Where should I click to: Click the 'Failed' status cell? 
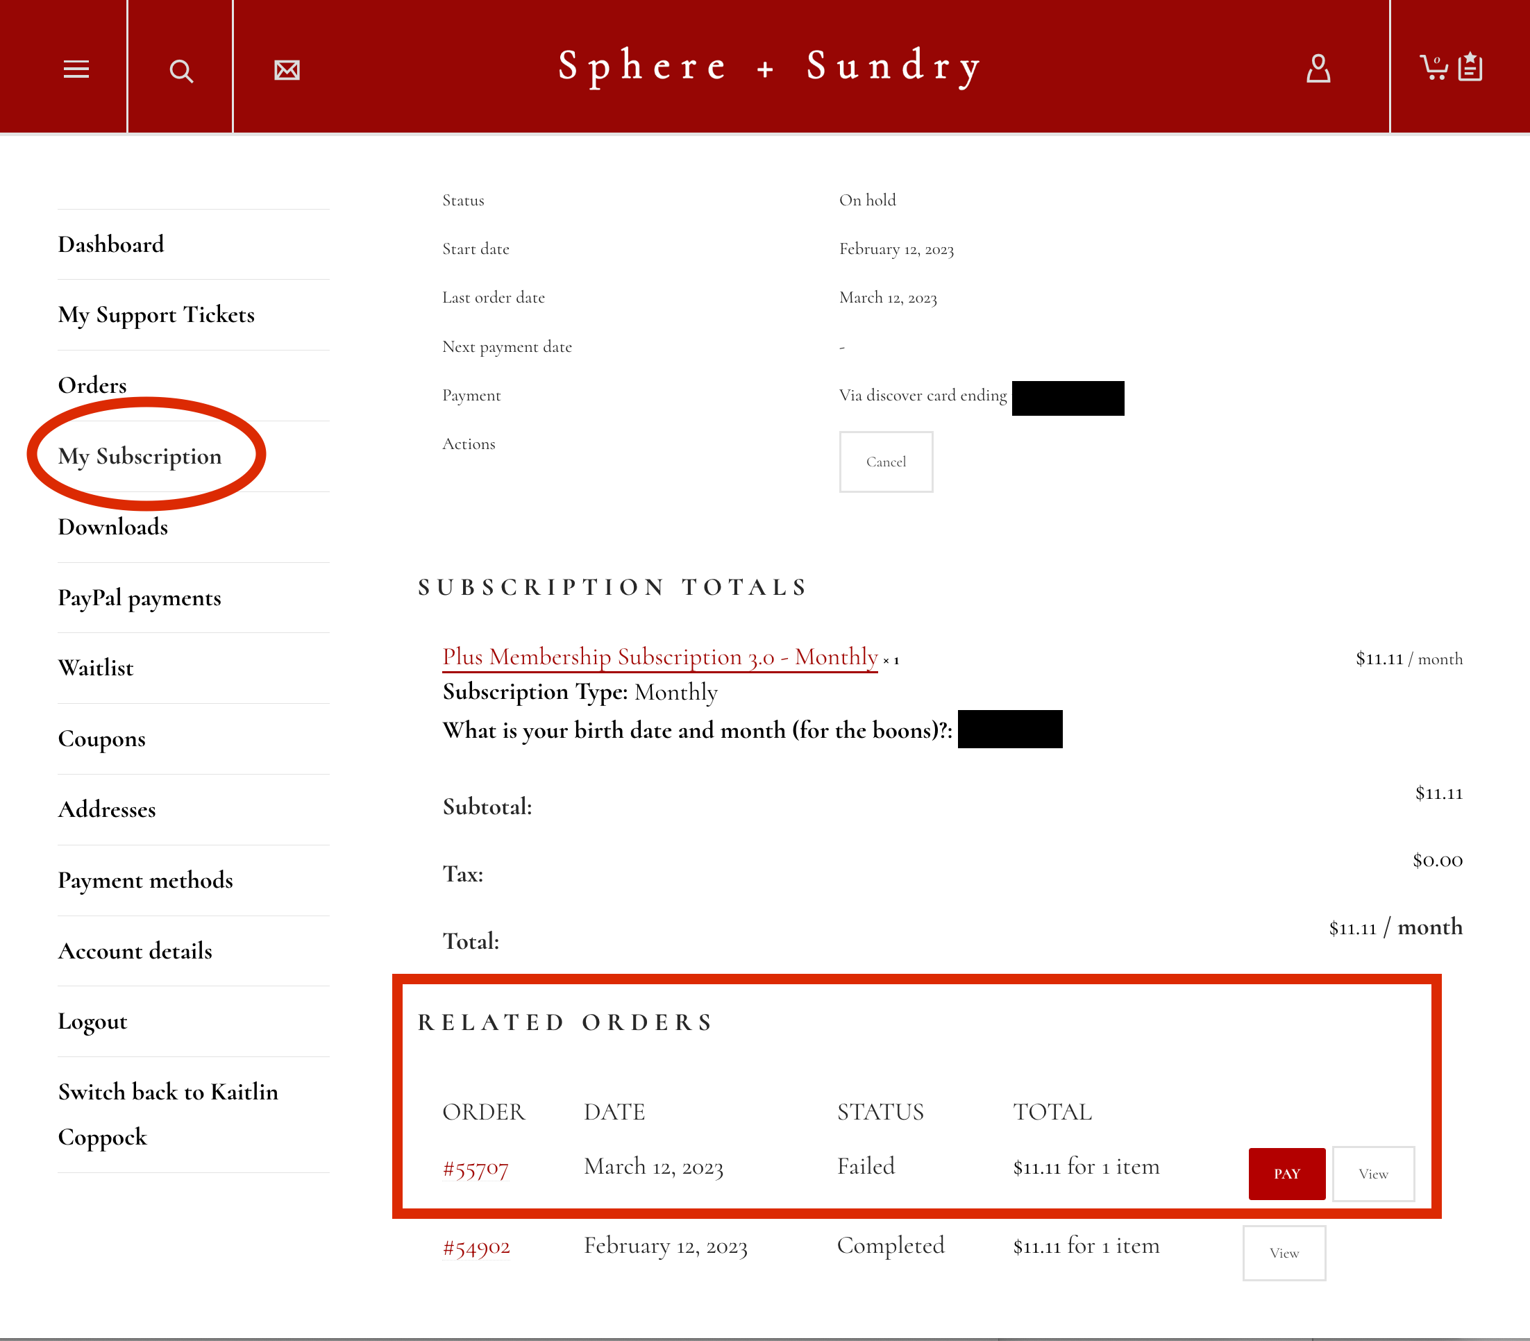(x=866, y=1167)
